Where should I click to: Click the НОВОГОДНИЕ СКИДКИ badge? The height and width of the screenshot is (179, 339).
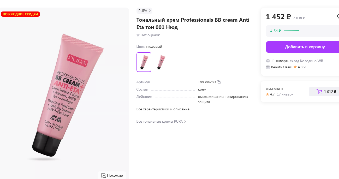[20, 14]
